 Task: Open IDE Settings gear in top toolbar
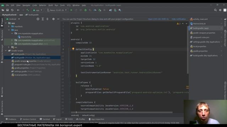220,10
